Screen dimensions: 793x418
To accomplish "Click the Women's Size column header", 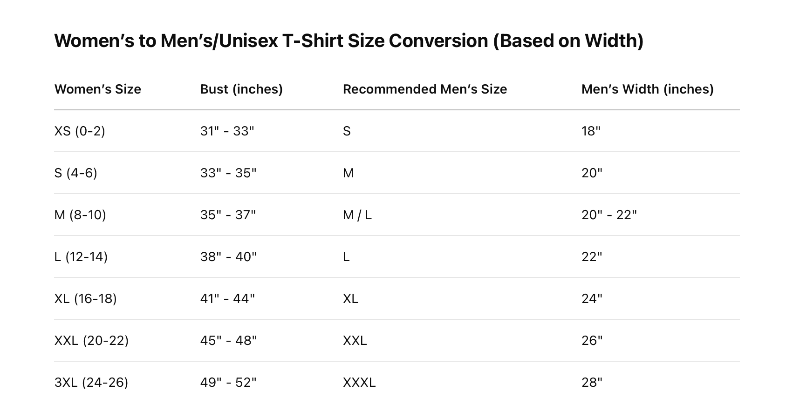I will point(98,89).
